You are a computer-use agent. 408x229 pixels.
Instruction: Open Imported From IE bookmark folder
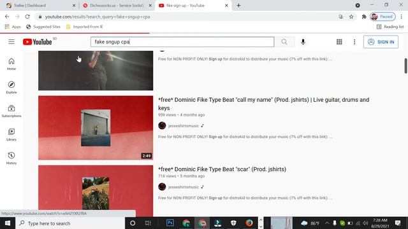[x=85, y=27]
